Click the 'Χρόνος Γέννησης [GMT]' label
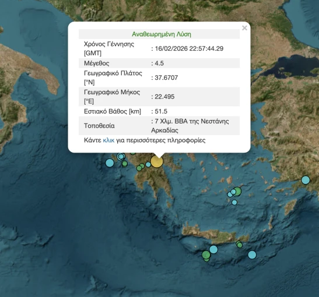Viewport: 319px width, 297px height. click(x=109, y=48)
